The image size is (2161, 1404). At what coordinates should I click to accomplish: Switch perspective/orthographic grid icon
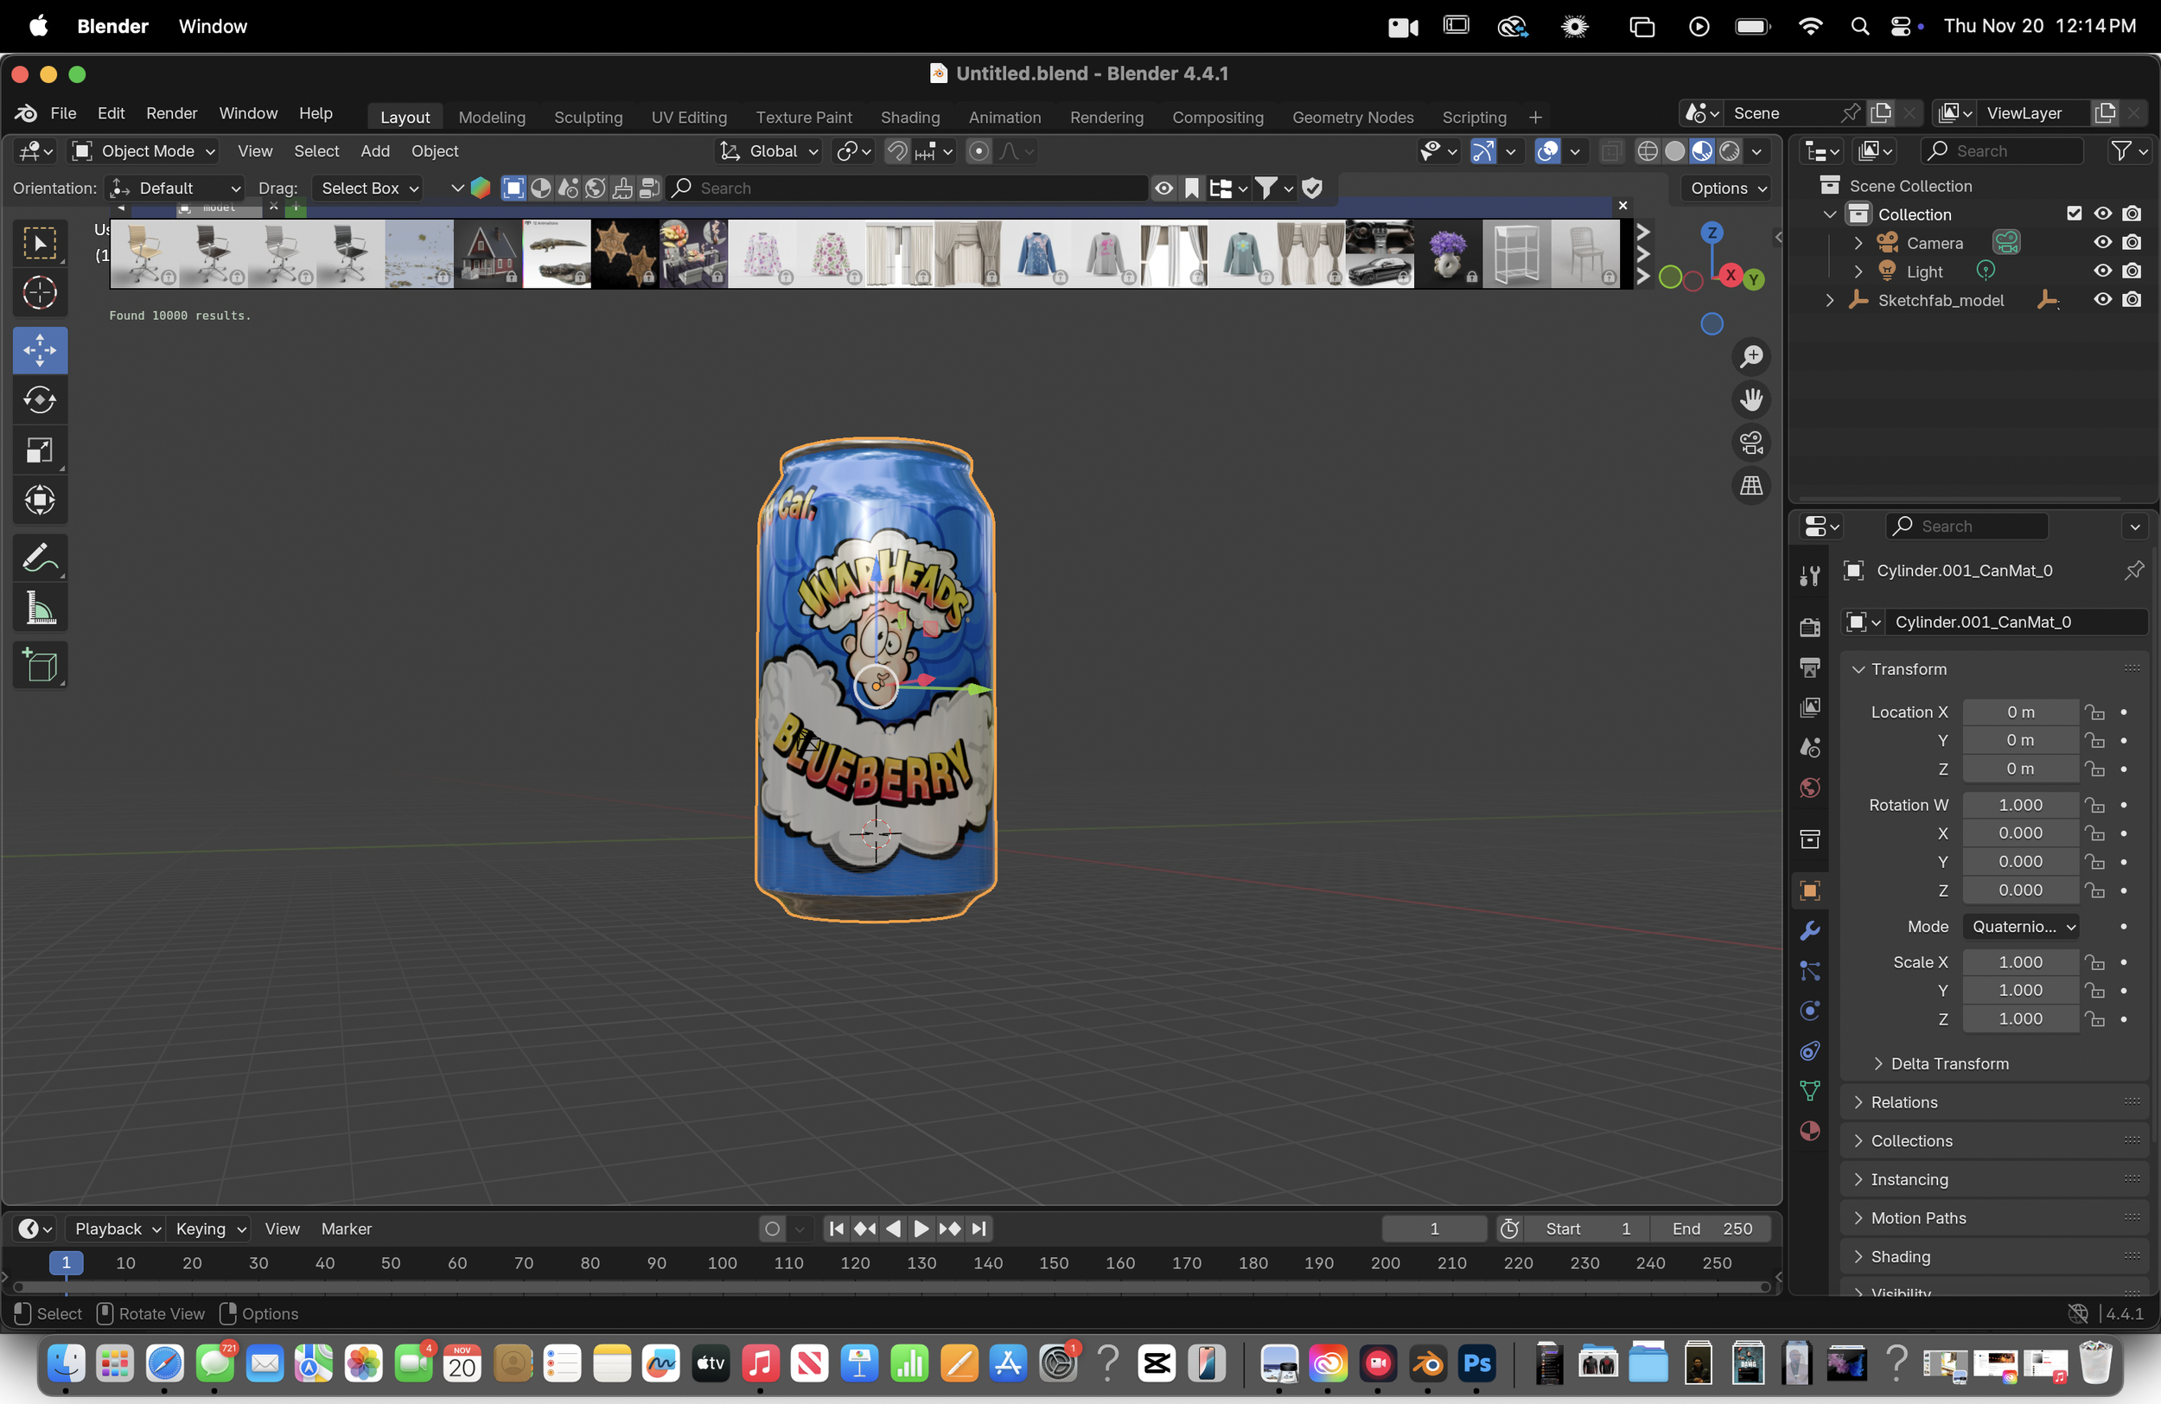(1750, 486)
